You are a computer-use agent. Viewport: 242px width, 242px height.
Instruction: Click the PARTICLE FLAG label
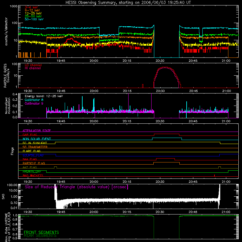click(x=34, y=163)
